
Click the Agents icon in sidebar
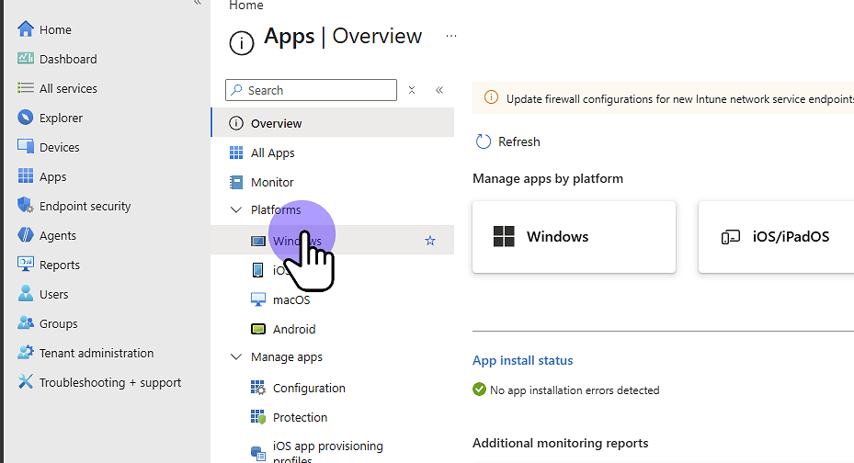[25, 234]
